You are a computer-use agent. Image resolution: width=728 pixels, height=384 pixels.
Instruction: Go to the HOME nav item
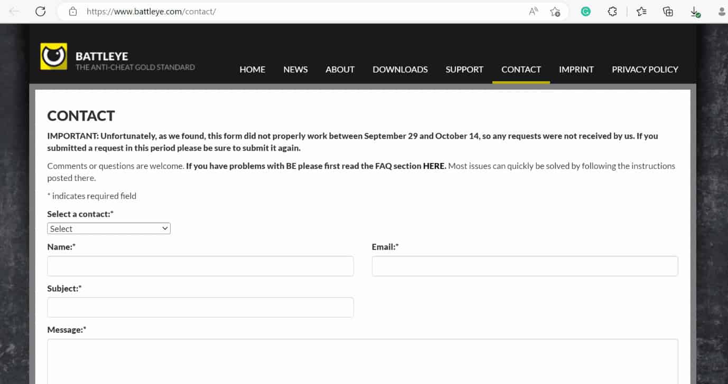click(253, 69)
